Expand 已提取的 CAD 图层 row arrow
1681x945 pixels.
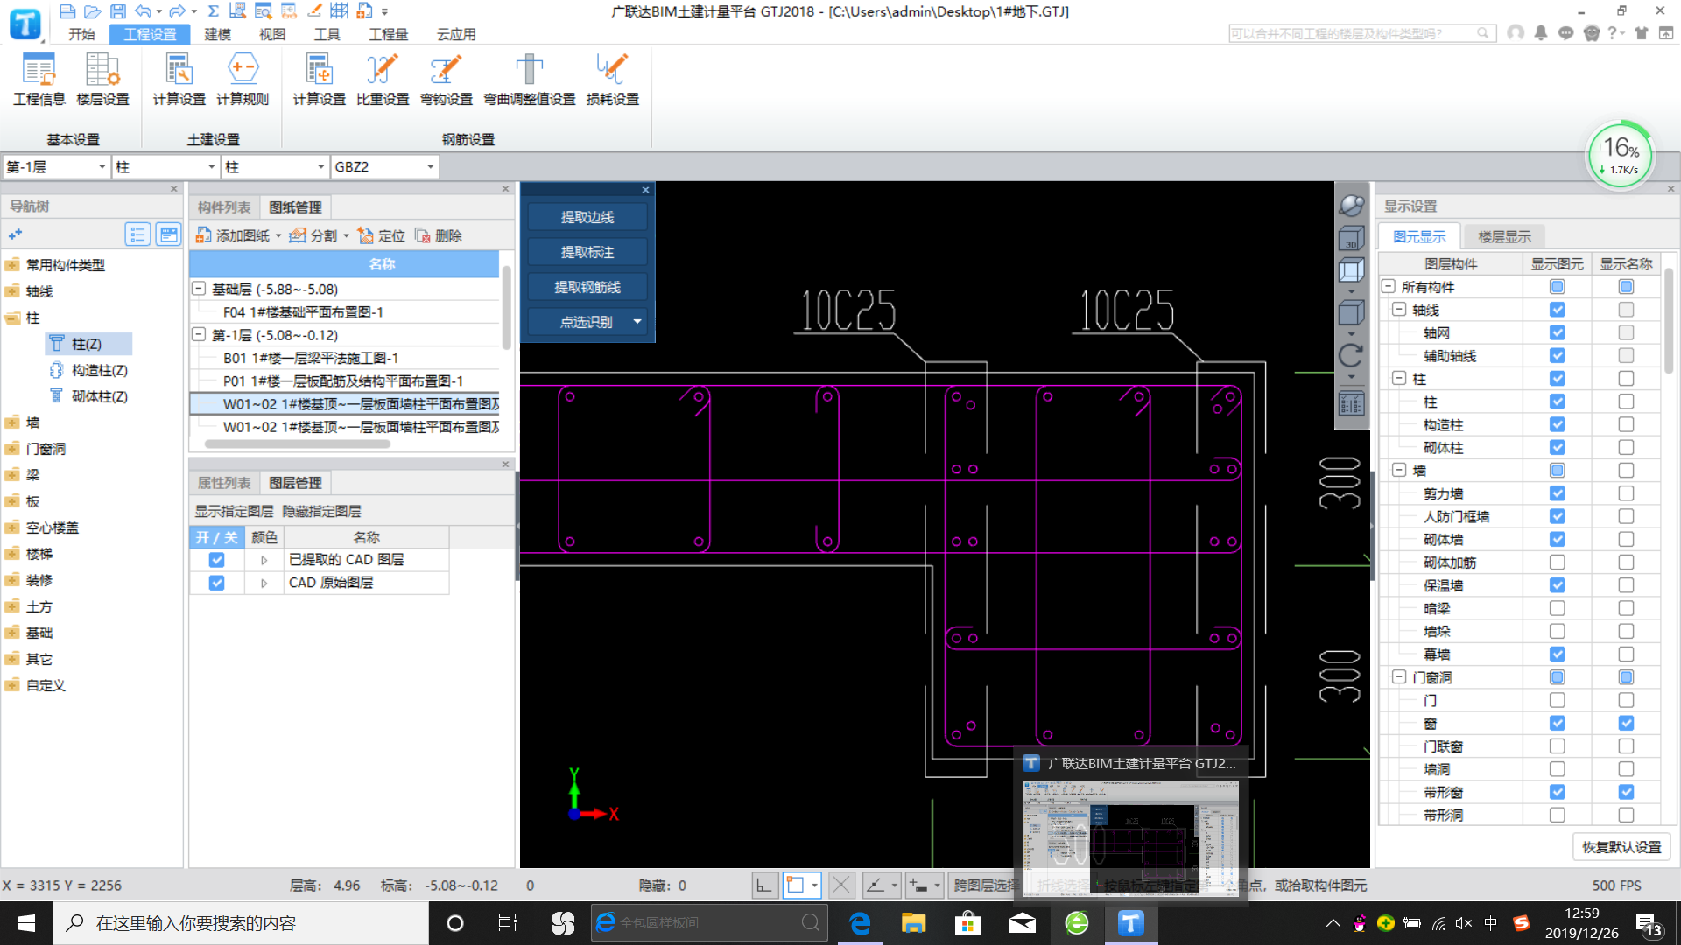click(x=264, y=560)
